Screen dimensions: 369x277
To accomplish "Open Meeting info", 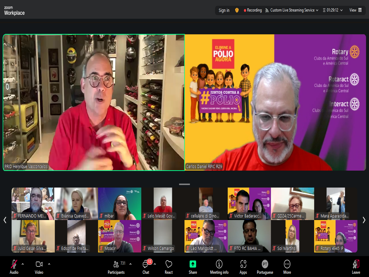I will pos(219,267).
